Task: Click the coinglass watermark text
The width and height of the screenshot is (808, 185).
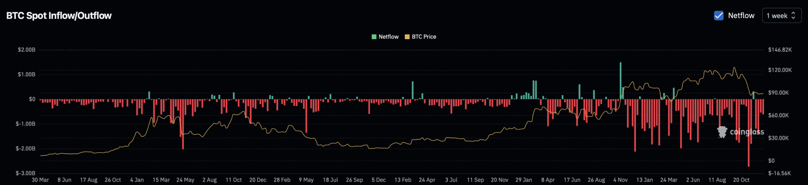Action: pyautogui.click(x=747, y=132)
